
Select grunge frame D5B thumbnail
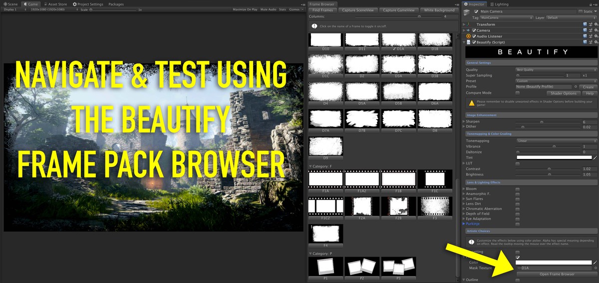point(398,91)
